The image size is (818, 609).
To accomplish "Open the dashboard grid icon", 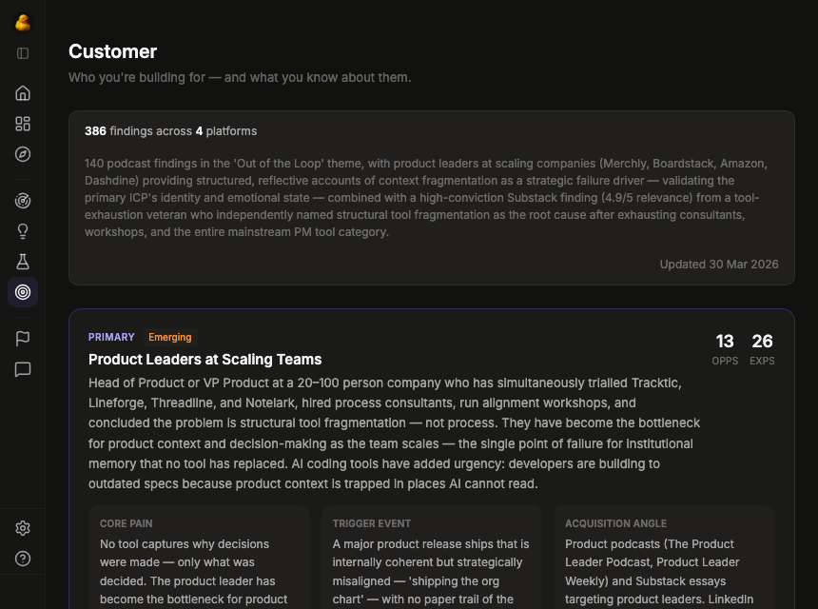I will pos(23,123).
